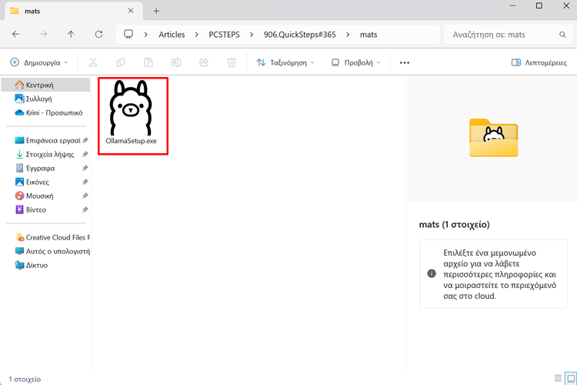Open new tab with plus button
This screenshot has height=385, width=577.
coord(156,11)
